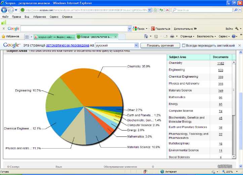The image size is (243, 175).
Task: Click the Поделиться share icon button
Action: pos(161,29)
